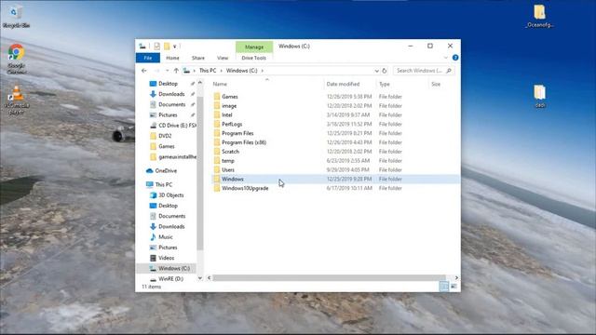The width and height of the screenshot is (596, 335).
Task: Select the Program Files (x86) folder
Action: point(244,142)
